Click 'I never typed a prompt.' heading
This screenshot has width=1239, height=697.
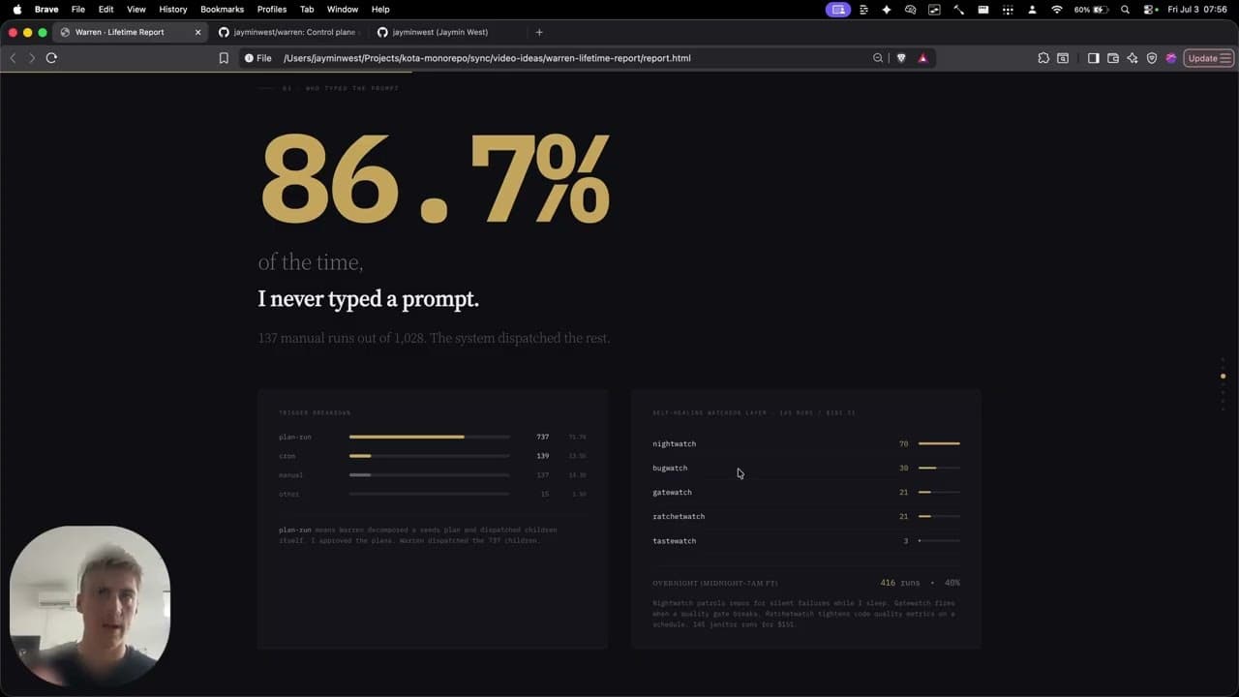tap(369, 299)
